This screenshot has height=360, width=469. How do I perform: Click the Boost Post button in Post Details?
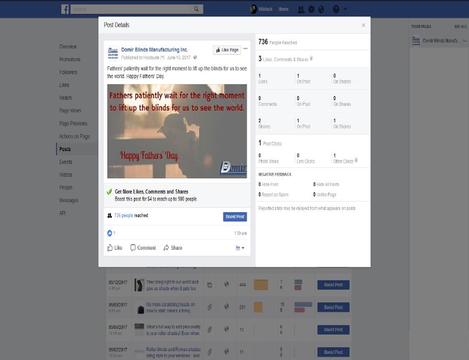coord(234,217)
